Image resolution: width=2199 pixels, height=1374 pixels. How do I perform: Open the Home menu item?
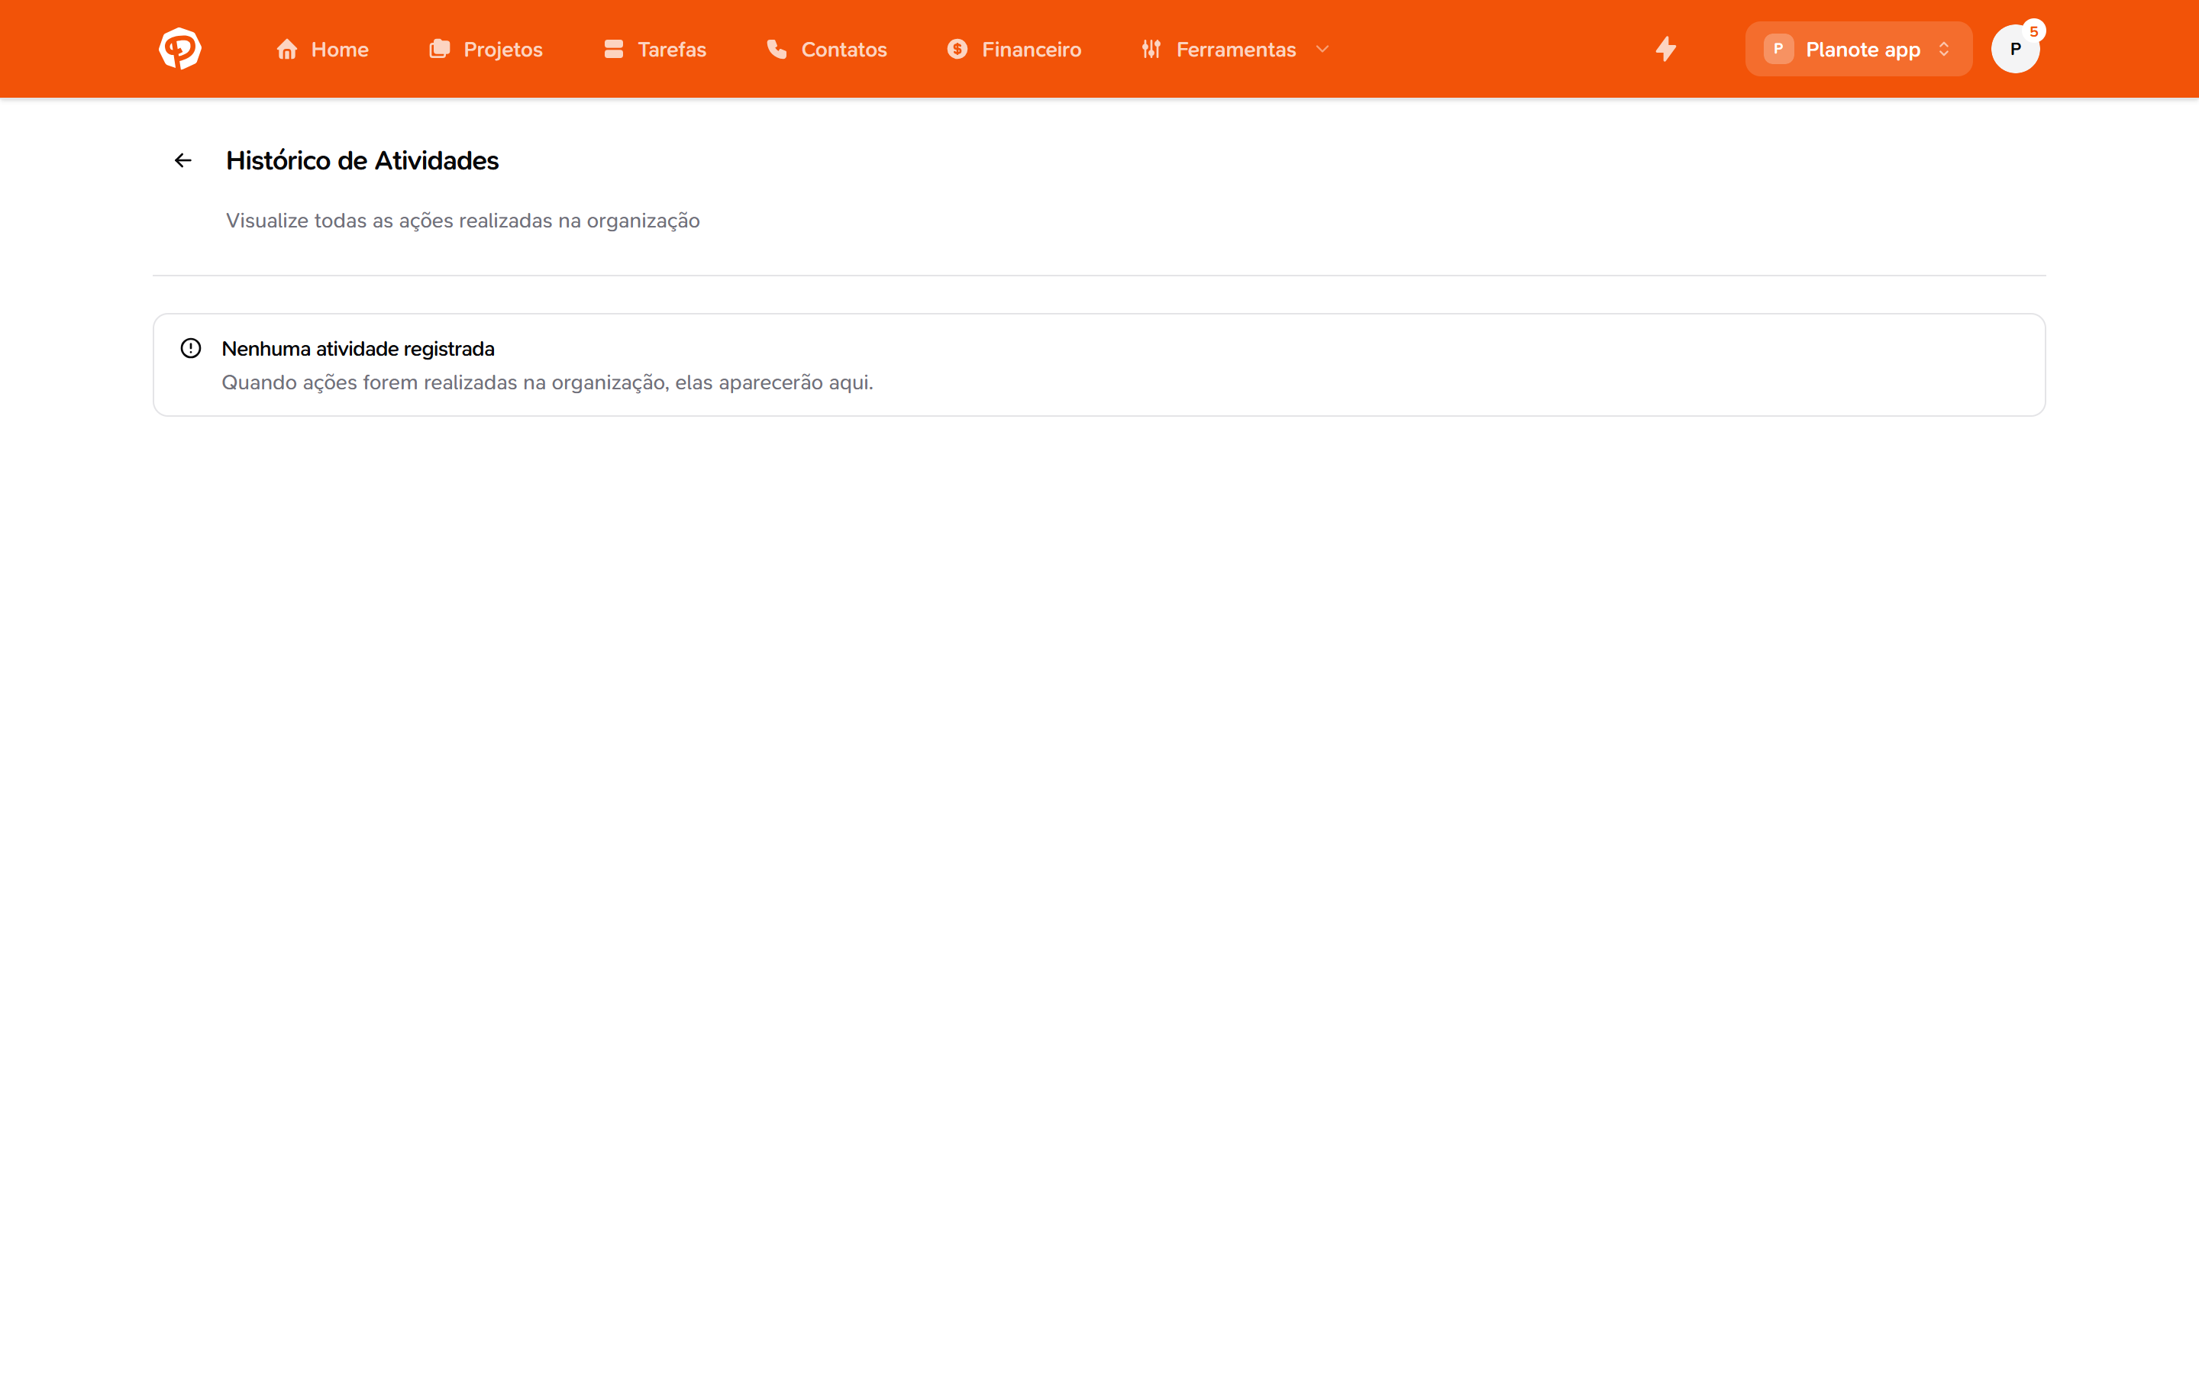[322, 49]
